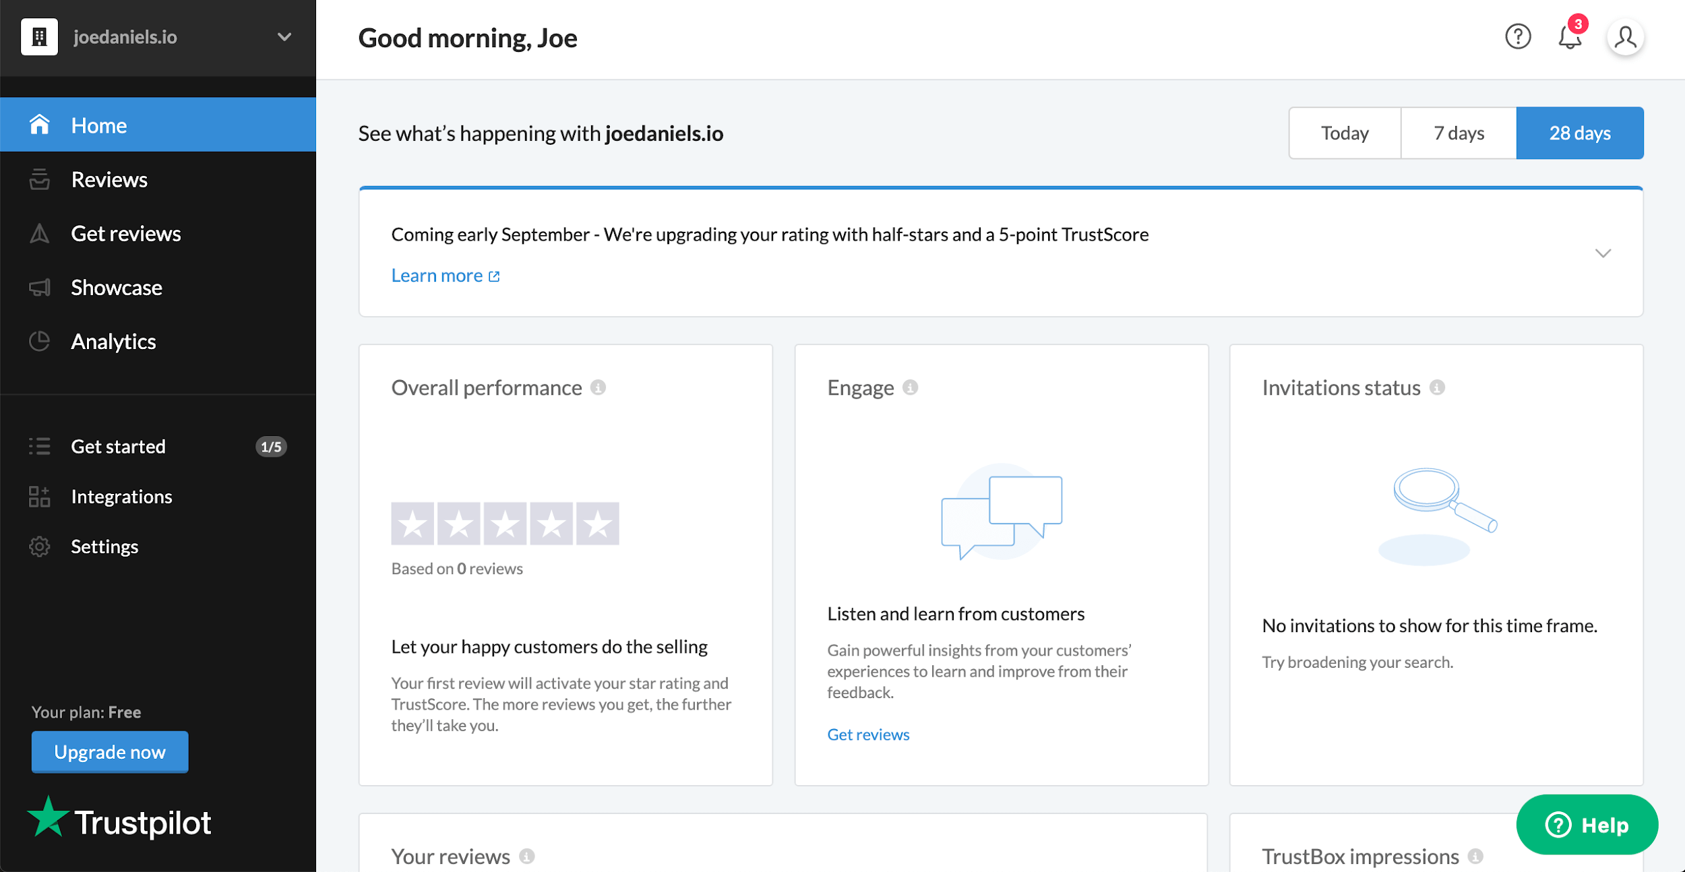
Task: Click the Trustpilot star logo
Action: click(x=50, y=821)
